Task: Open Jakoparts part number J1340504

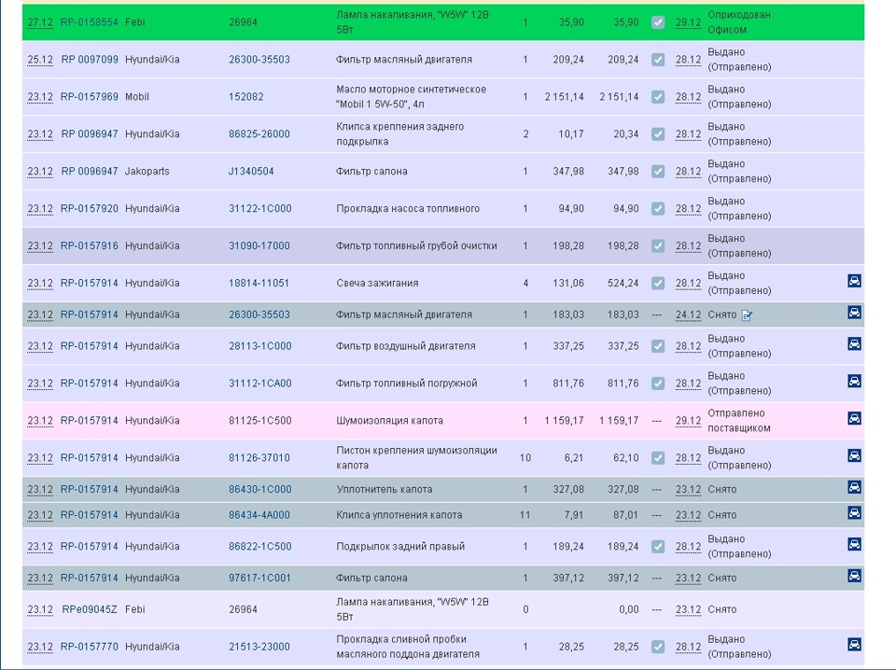Action: [x=251, y=172]
